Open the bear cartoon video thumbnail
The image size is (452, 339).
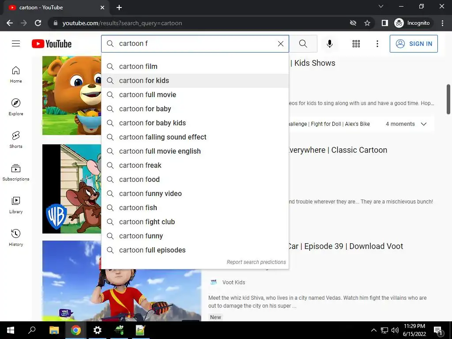click(x=72, y=95)
